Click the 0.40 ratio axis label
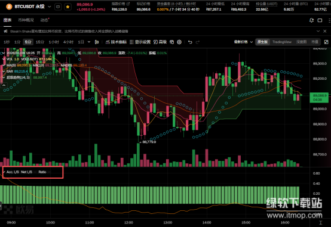The height and width of the screenshot is (227, 331). (316, 184)
